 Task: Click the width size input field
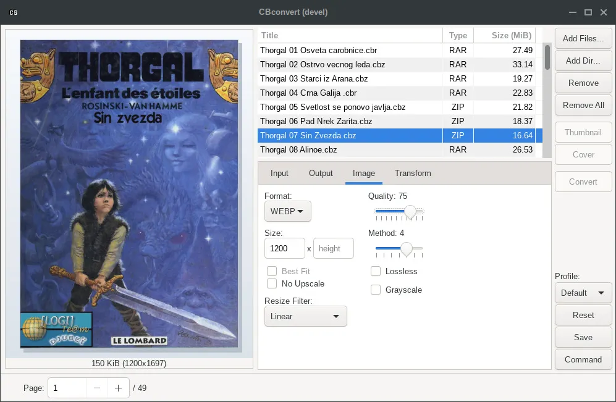click(285, 248)
